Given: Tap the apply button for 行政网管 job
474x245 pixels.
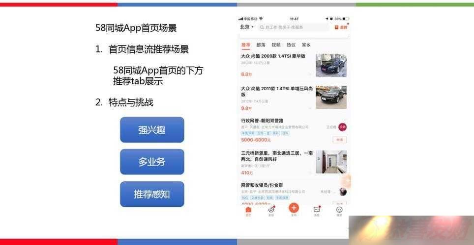Looking at the screenshot, I should tap(339, 140).
